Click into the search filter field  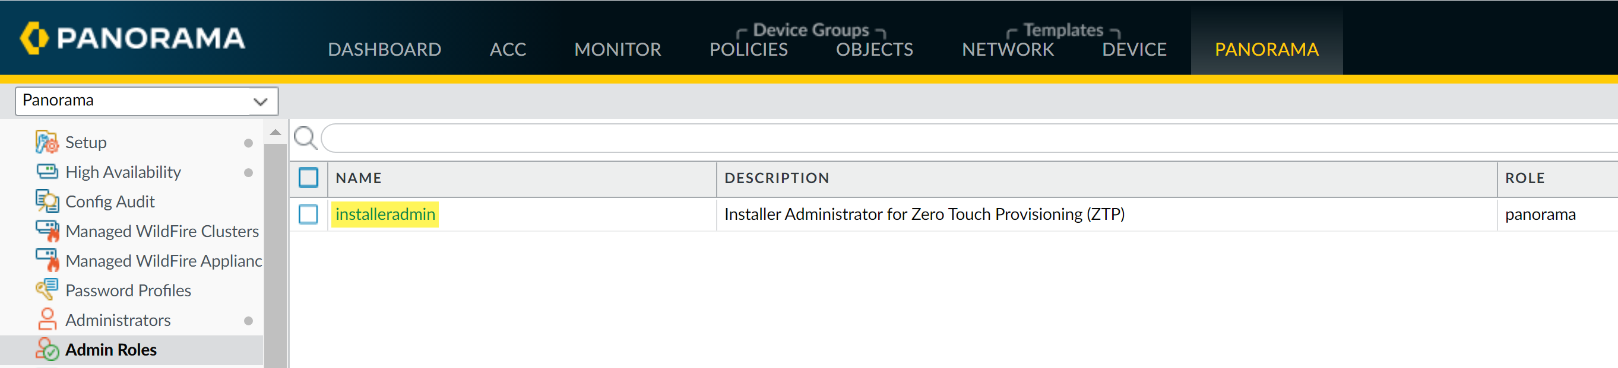click(942, 138)
